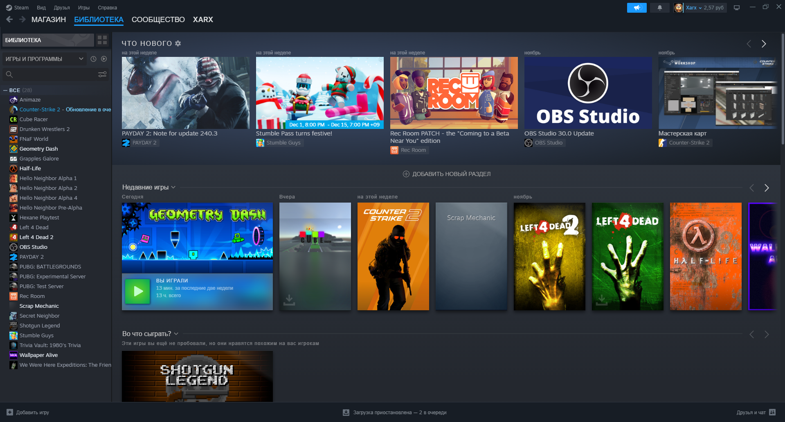Viewport: 785px width, 422px height.
Task: Open the Friends and chat icon
Action: [x=772, y=412]
